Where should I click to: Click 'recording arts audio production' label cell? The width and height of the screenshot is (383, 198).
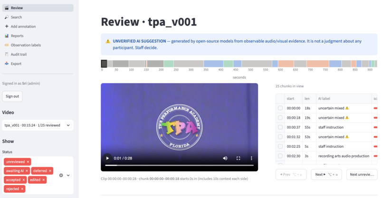pos(344,156)
